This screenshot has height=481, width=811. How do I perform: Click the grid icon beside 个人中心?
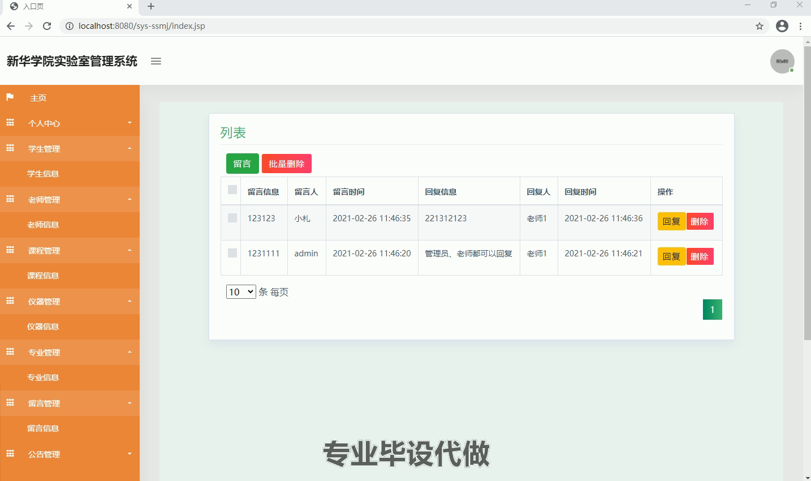pyautogui.click(x=10, y=123)
